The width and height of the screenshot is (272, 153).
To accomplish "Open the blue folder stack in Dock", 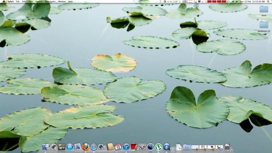I will tap(187, 147).
